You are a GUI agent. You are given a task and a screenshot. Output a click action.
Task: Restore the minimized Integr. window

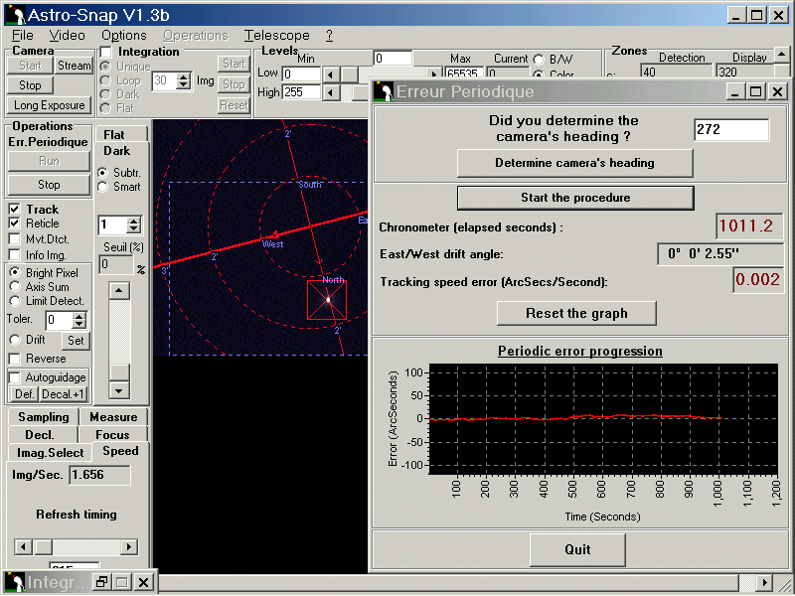click(101, 582)
